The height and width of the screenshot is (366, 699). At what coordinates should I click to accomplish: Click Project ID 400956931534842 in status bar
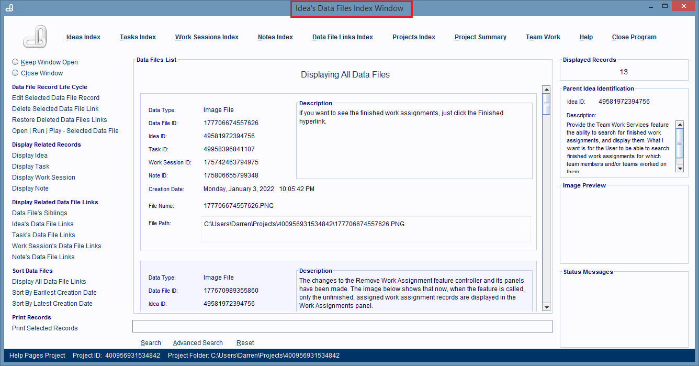click(116, 356)
